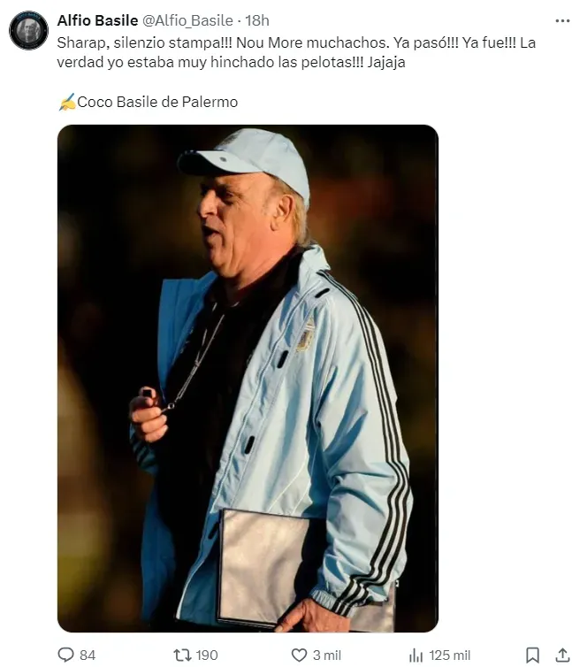Click the 18h timestamp
The width and height of the screenshot is (572, 667).
pos(258,20)
